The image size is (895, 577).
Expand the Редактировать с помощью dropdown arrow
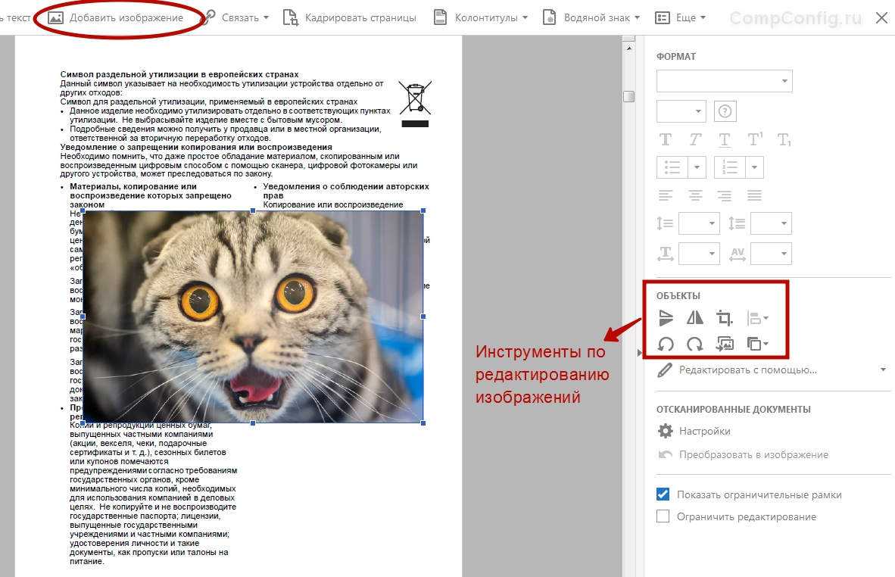pos(883,370)
